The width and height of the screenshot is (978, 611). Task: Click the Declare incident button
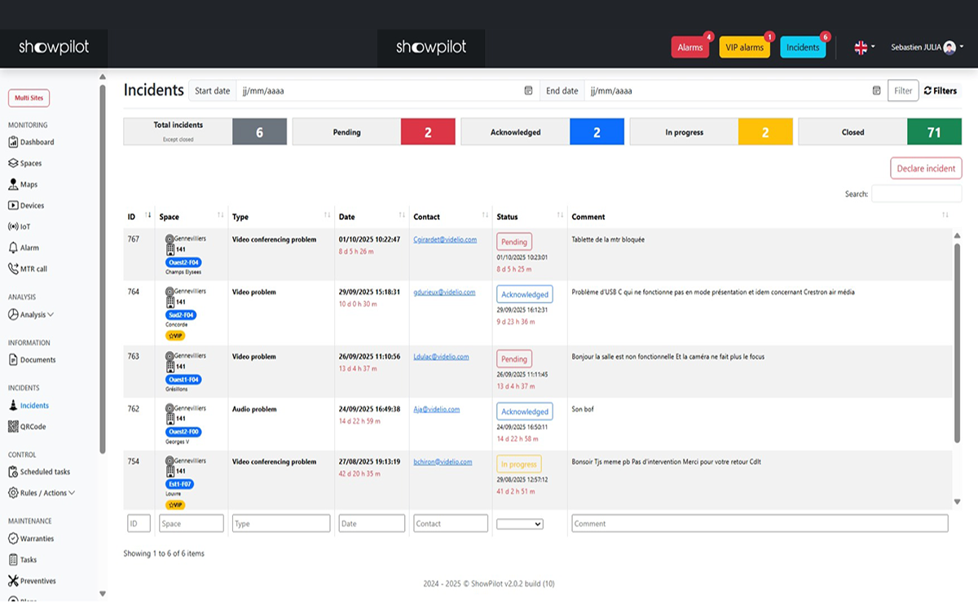pyautogui.click(x=926, y=169)
